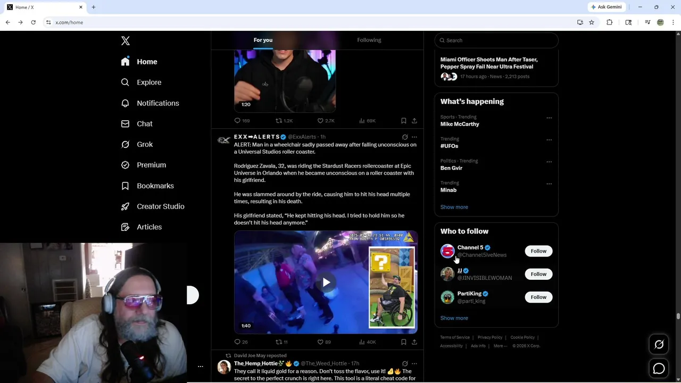This screenshot has height=383, width=681.
Task: Click the search field
Action: [496, 40]
